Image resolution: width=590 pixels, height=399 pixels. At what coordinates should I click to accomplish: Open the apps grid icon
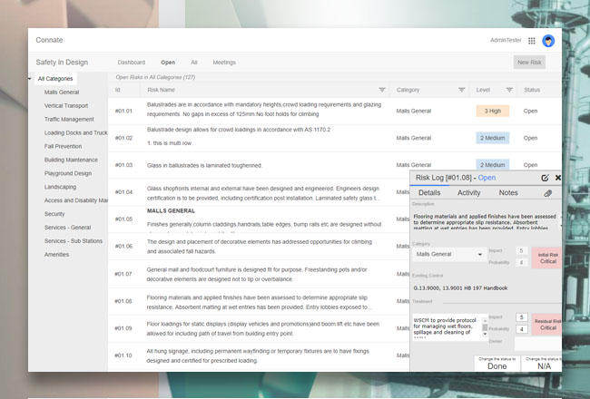tap(531, 41)
